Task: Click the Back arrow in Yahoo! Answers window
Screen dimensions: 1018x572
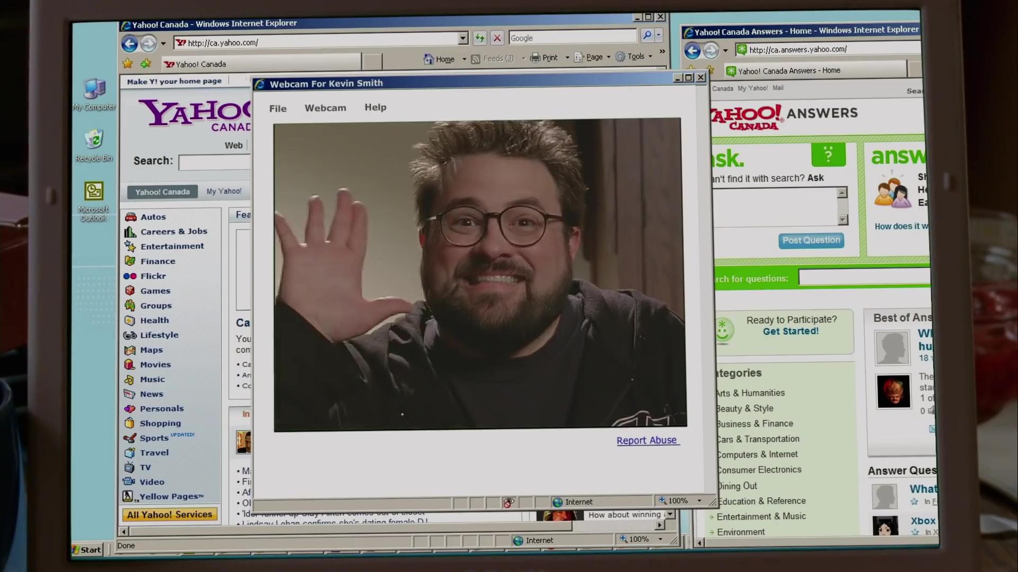Action: click(692, 51)
